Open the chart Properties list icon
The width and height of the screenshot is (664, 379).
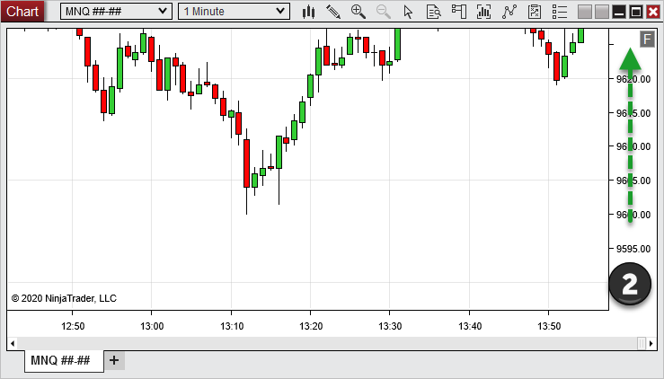pos(560,12)
